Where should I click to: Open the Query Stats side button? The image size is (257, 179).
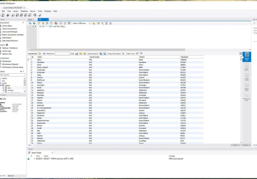click(247, 87)
